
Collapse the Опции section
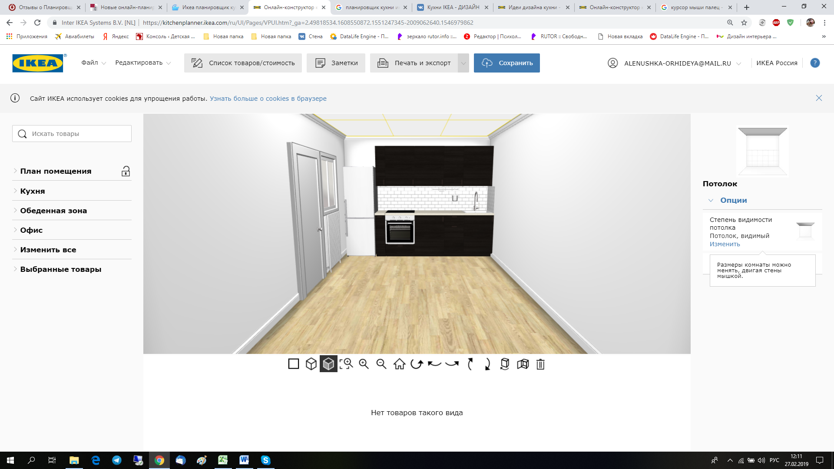point(733,200)
